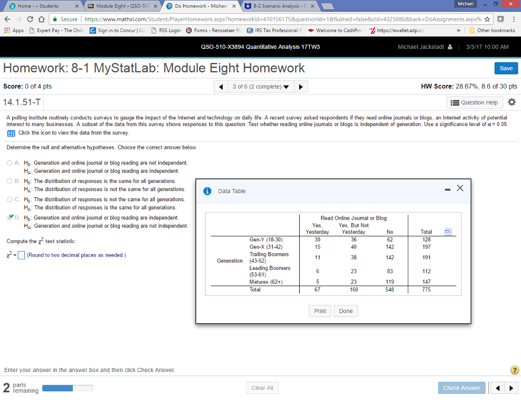The height and width of the screenshot is (400, 521).
Task: Select answer option C radio button
Action: tap(10, 199)
